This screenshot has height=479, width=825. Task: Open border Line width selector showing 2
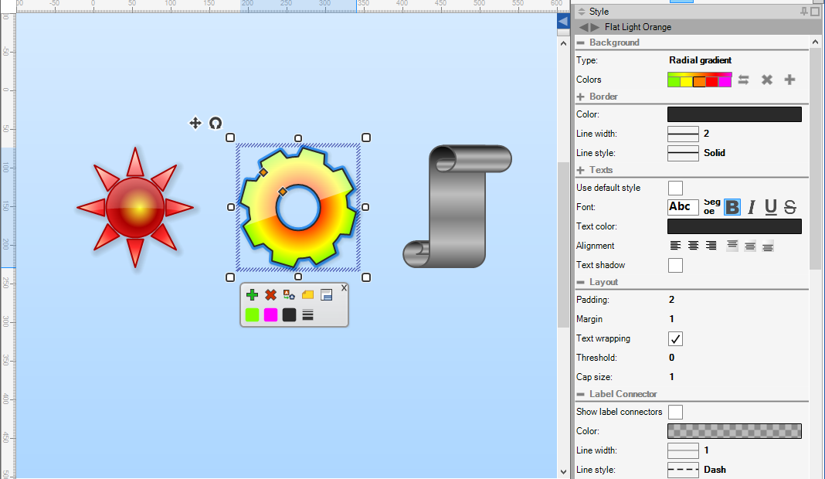click(683, 134)
